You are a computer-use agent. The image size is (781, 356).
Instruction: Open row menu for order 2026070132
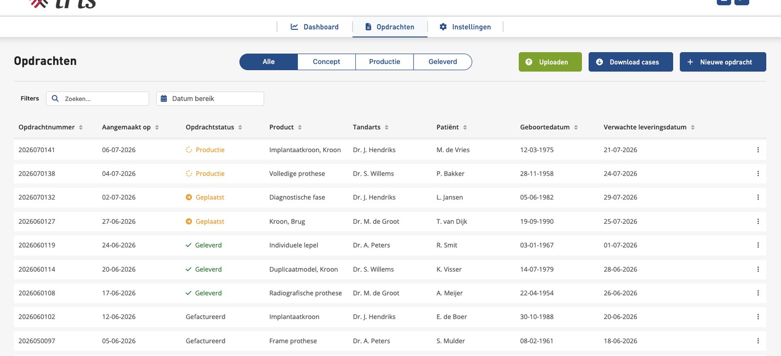[758, 198]
